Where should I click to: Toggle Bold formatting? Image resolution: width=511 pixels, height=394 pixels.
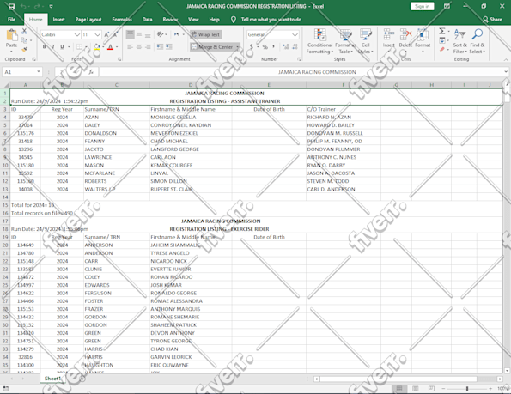(45, 47)
